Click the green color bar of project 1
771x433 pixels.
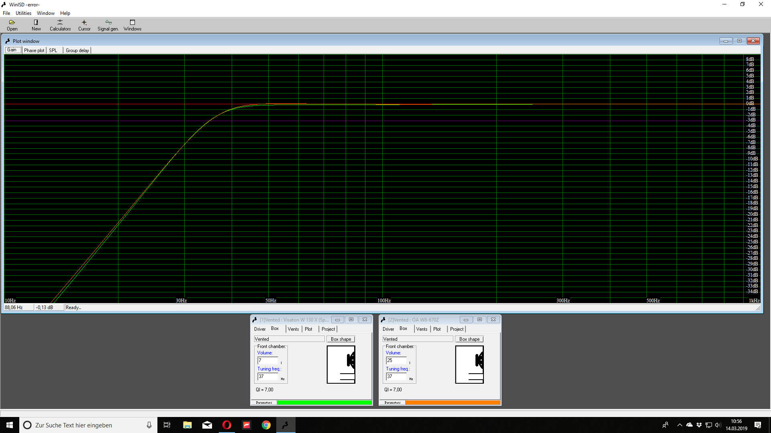pyautogui.click(x=324, y=403)
